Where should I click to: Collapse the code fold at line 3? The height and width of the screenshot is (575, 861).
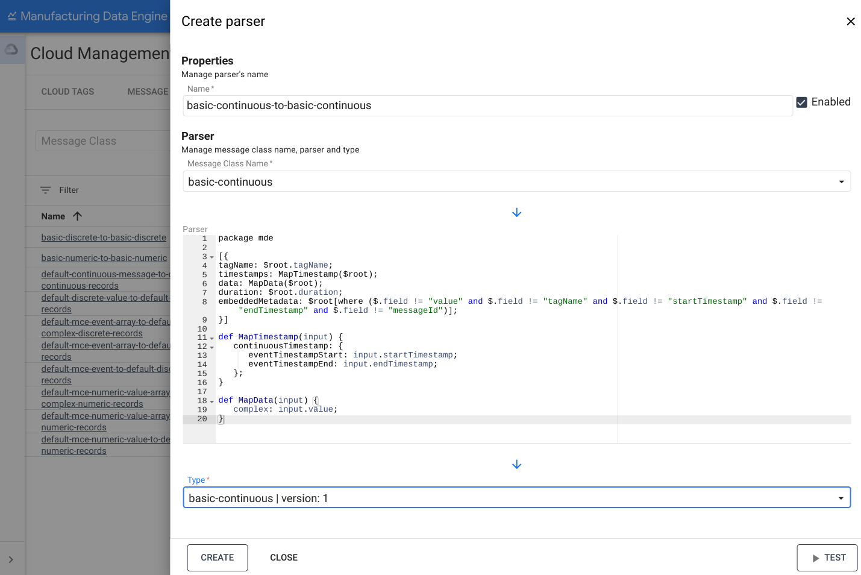[x=212, y=257]
